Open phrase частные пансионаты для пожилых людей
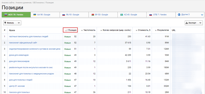 [x=28, y=36]
